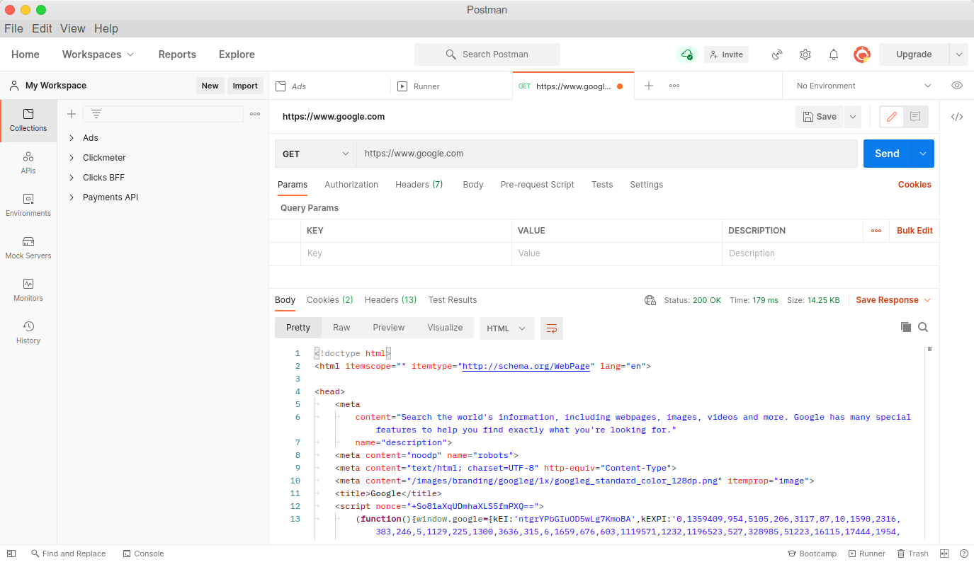
Task: Switch to request Headers (7) tab
Action: 419,185
